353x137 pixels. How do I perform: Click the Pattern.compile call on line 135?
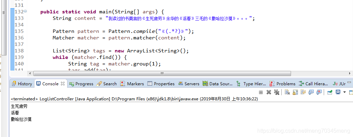coord(151,32)
